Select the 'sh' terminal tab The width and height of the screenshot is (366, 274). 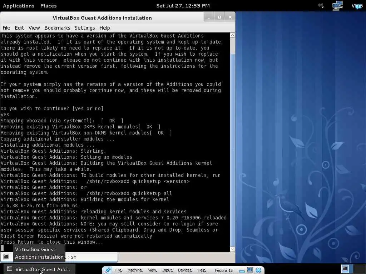(x=59, y=257)
